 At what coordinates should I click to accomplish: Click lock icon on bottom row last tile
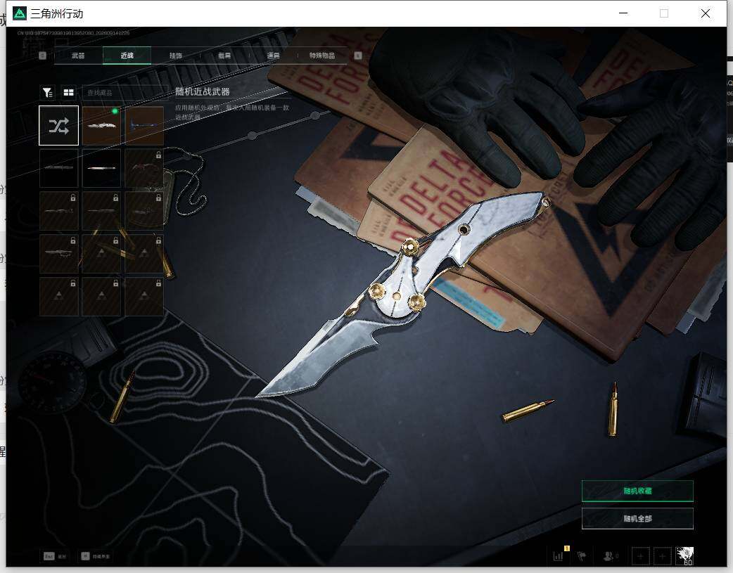click(158, 283)
